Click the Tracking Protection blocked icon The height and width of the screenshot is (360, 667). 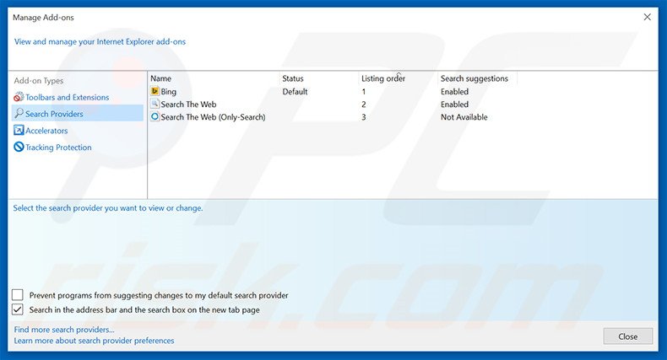(x=19, y=147)
